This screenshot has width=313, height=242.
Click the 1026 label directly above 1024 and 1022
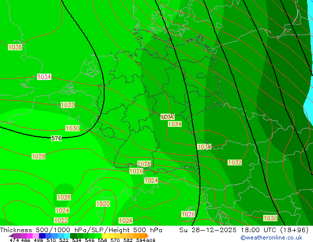[x=64, y=197]
